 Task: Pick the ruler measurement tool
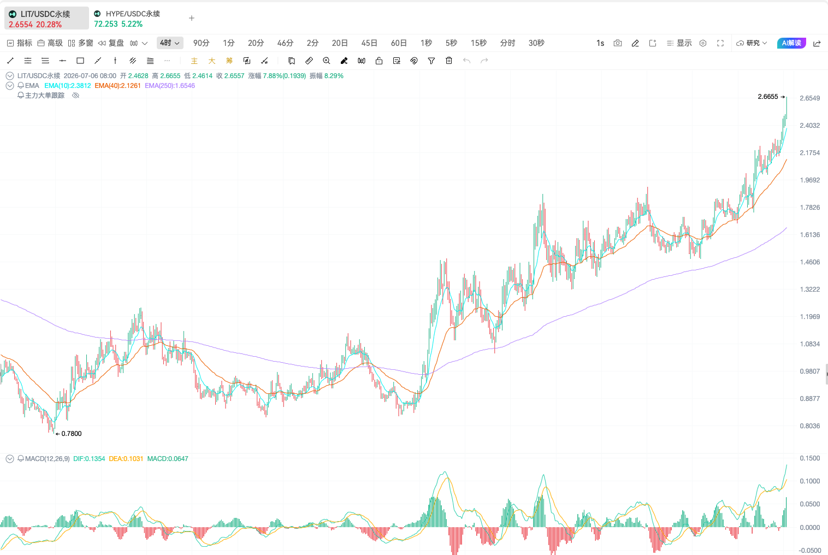coord(309,61)
